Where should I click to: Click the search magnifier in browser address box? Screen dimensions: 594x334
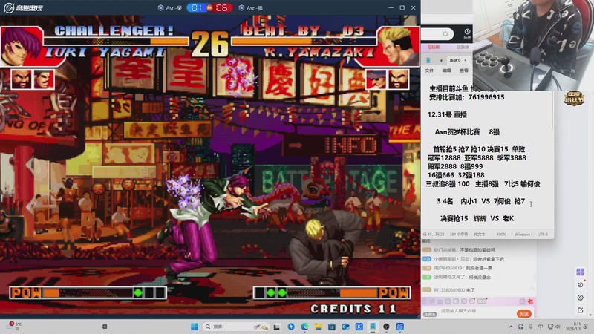coord(446,34)
